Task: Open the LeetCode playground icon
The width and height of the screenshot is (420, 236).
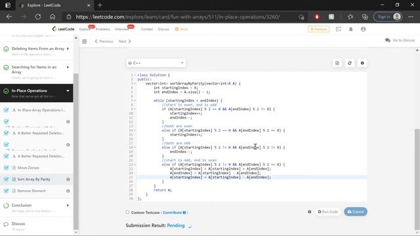Action: 339,29
